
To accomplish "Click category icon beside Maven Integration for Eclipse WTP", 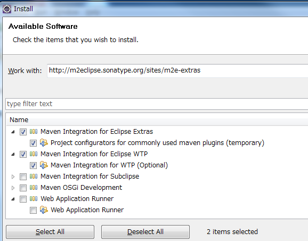I will point(34,154).
